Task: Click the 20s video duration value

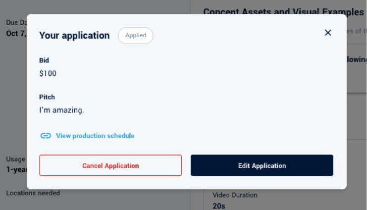Action: click(x=218, y=206)
